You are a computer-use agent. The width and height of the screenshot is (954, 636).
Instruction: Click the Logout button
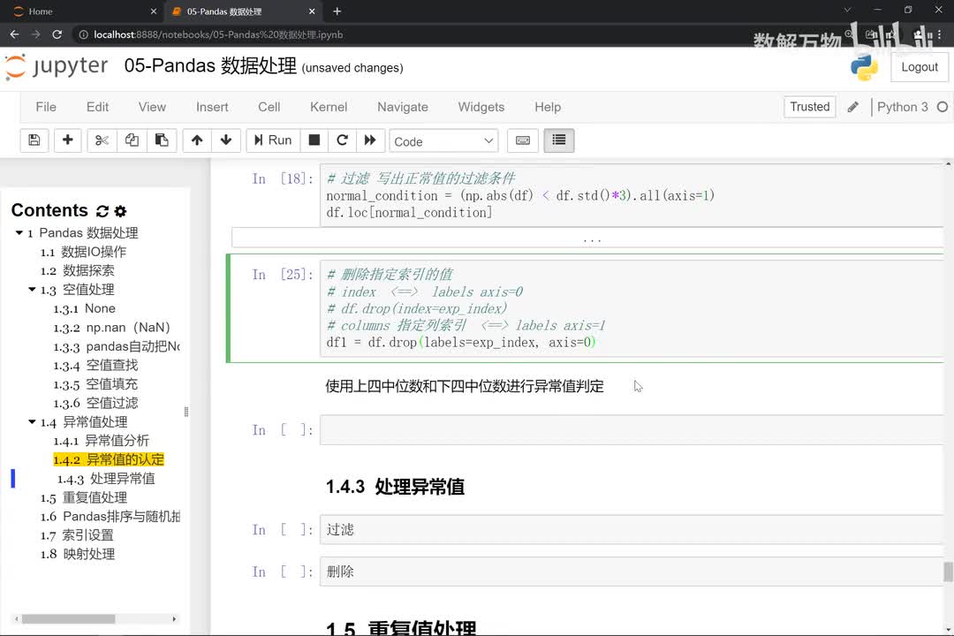tap(919, 67)
